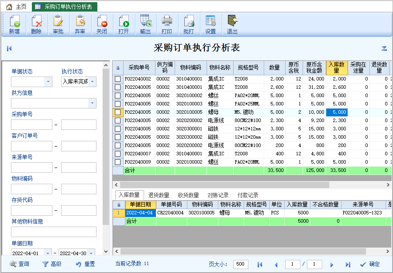Click the 高级 advanced filter button
This screenshot has width=393, height=273.
(x=52, y=264)
